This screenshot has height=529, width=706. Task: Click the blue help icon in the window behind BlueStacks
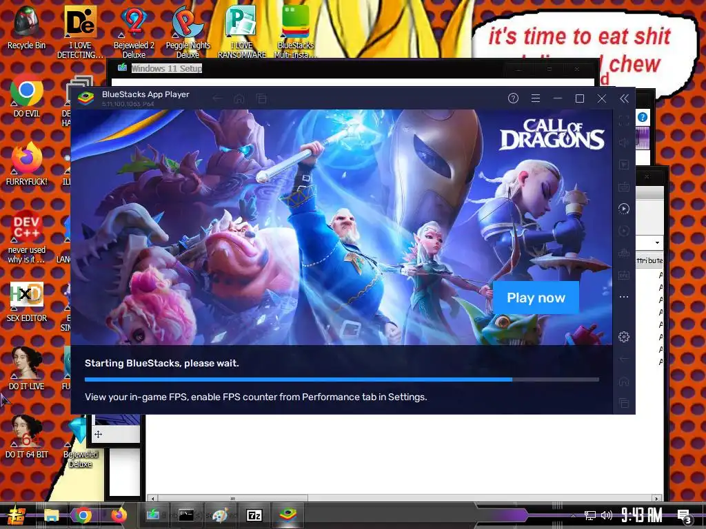tap(643, 117)
